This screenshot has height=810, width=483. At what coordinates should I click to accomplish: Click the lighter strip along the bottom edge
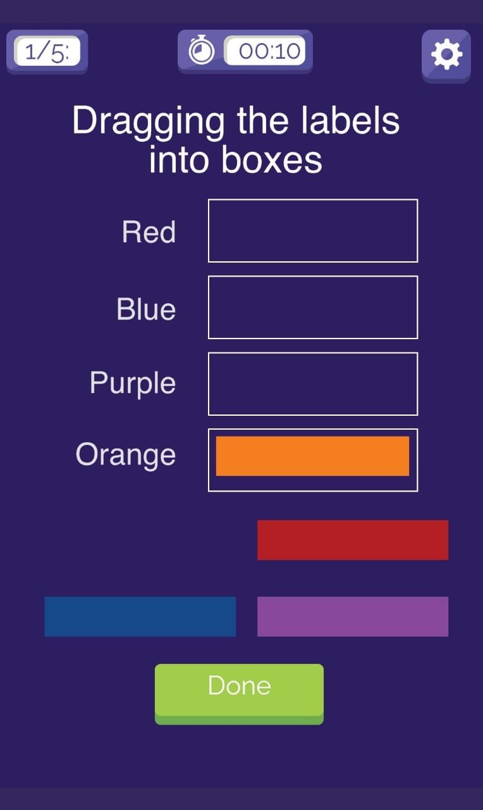pos(241,799)
